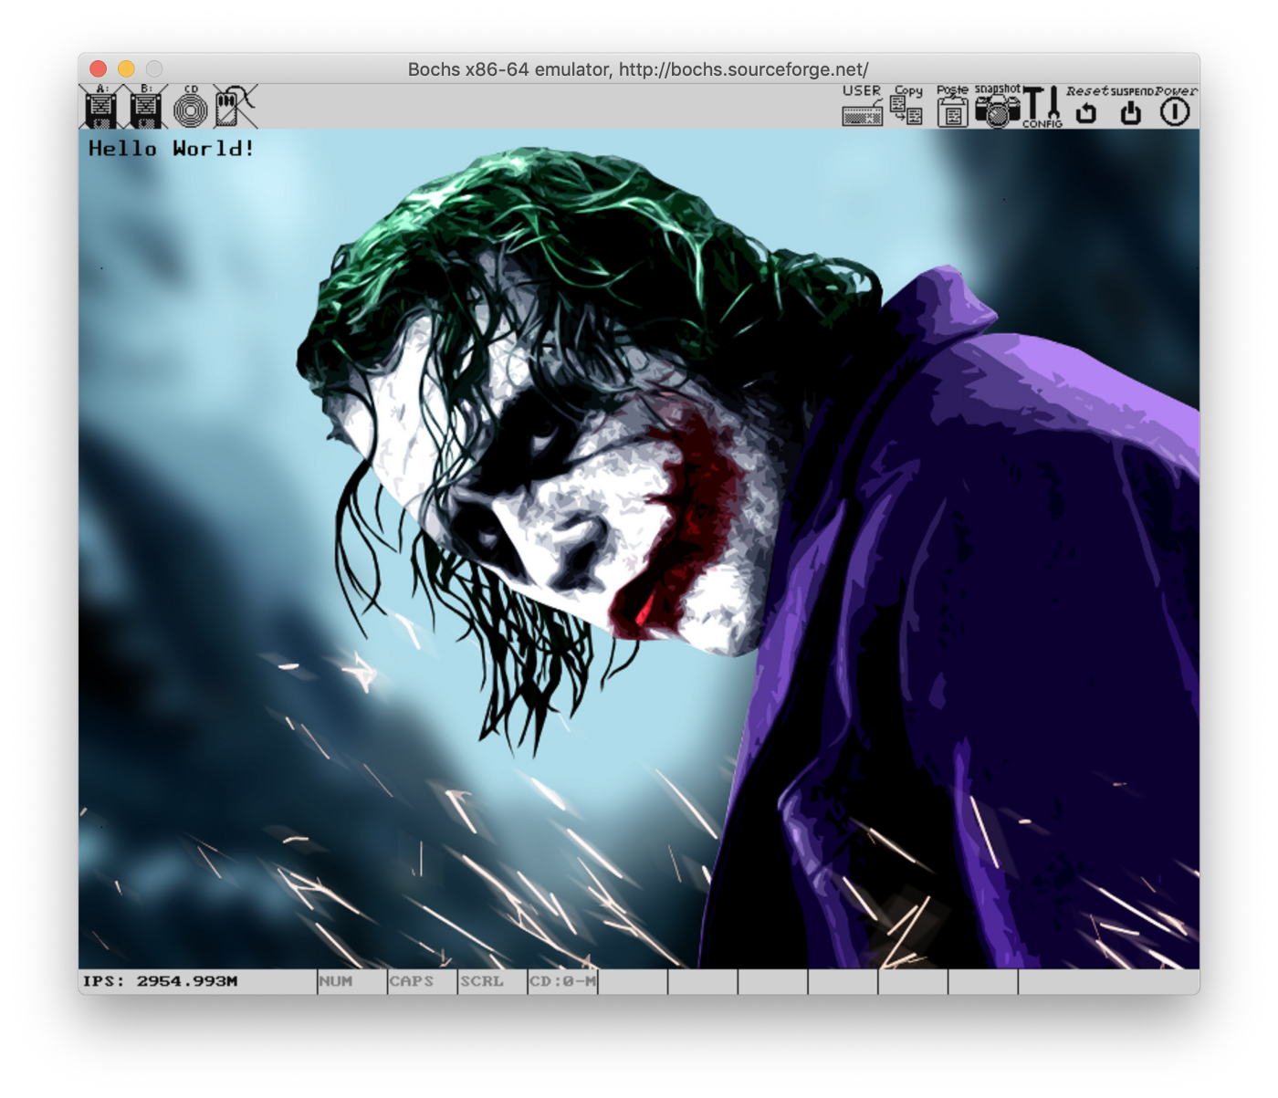The height and width of the screenshot is (1098, 1278).
Task: Click the CD:0-M status indicator
Action: pos(562,981)
